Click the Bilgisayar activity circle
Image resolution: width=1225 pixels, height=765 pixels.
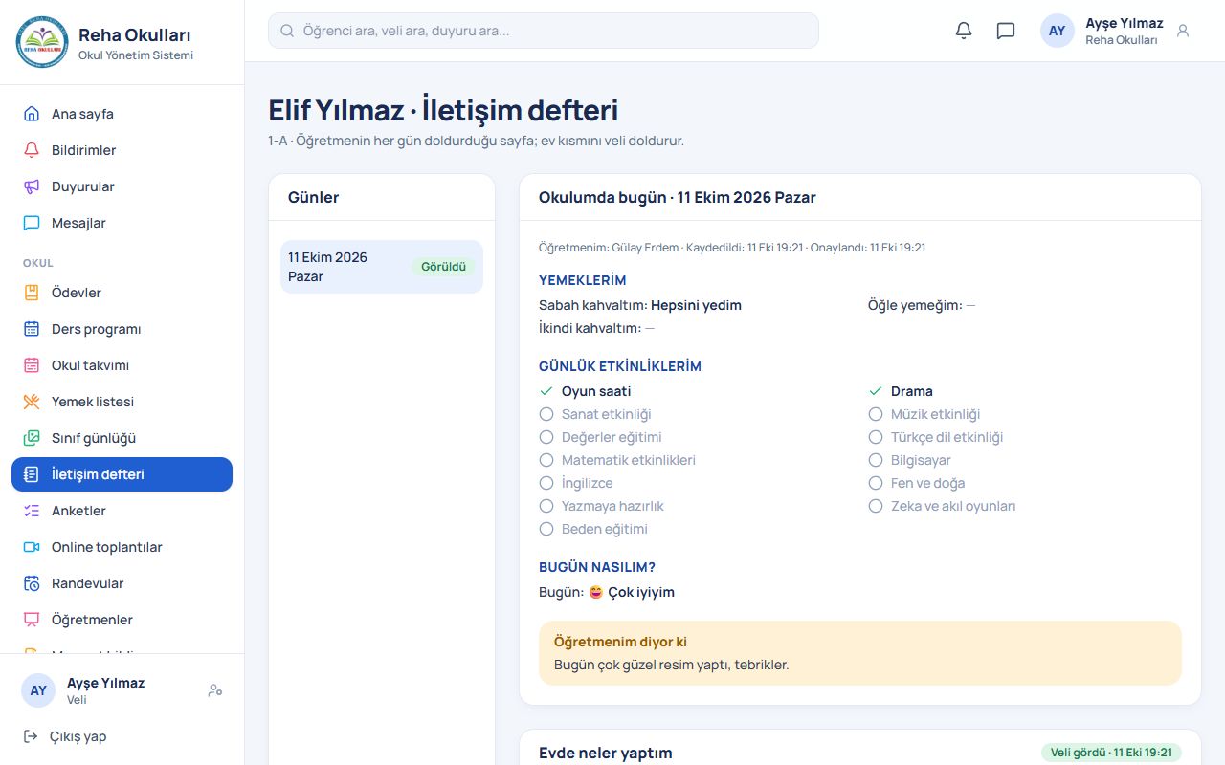[876, 460]
